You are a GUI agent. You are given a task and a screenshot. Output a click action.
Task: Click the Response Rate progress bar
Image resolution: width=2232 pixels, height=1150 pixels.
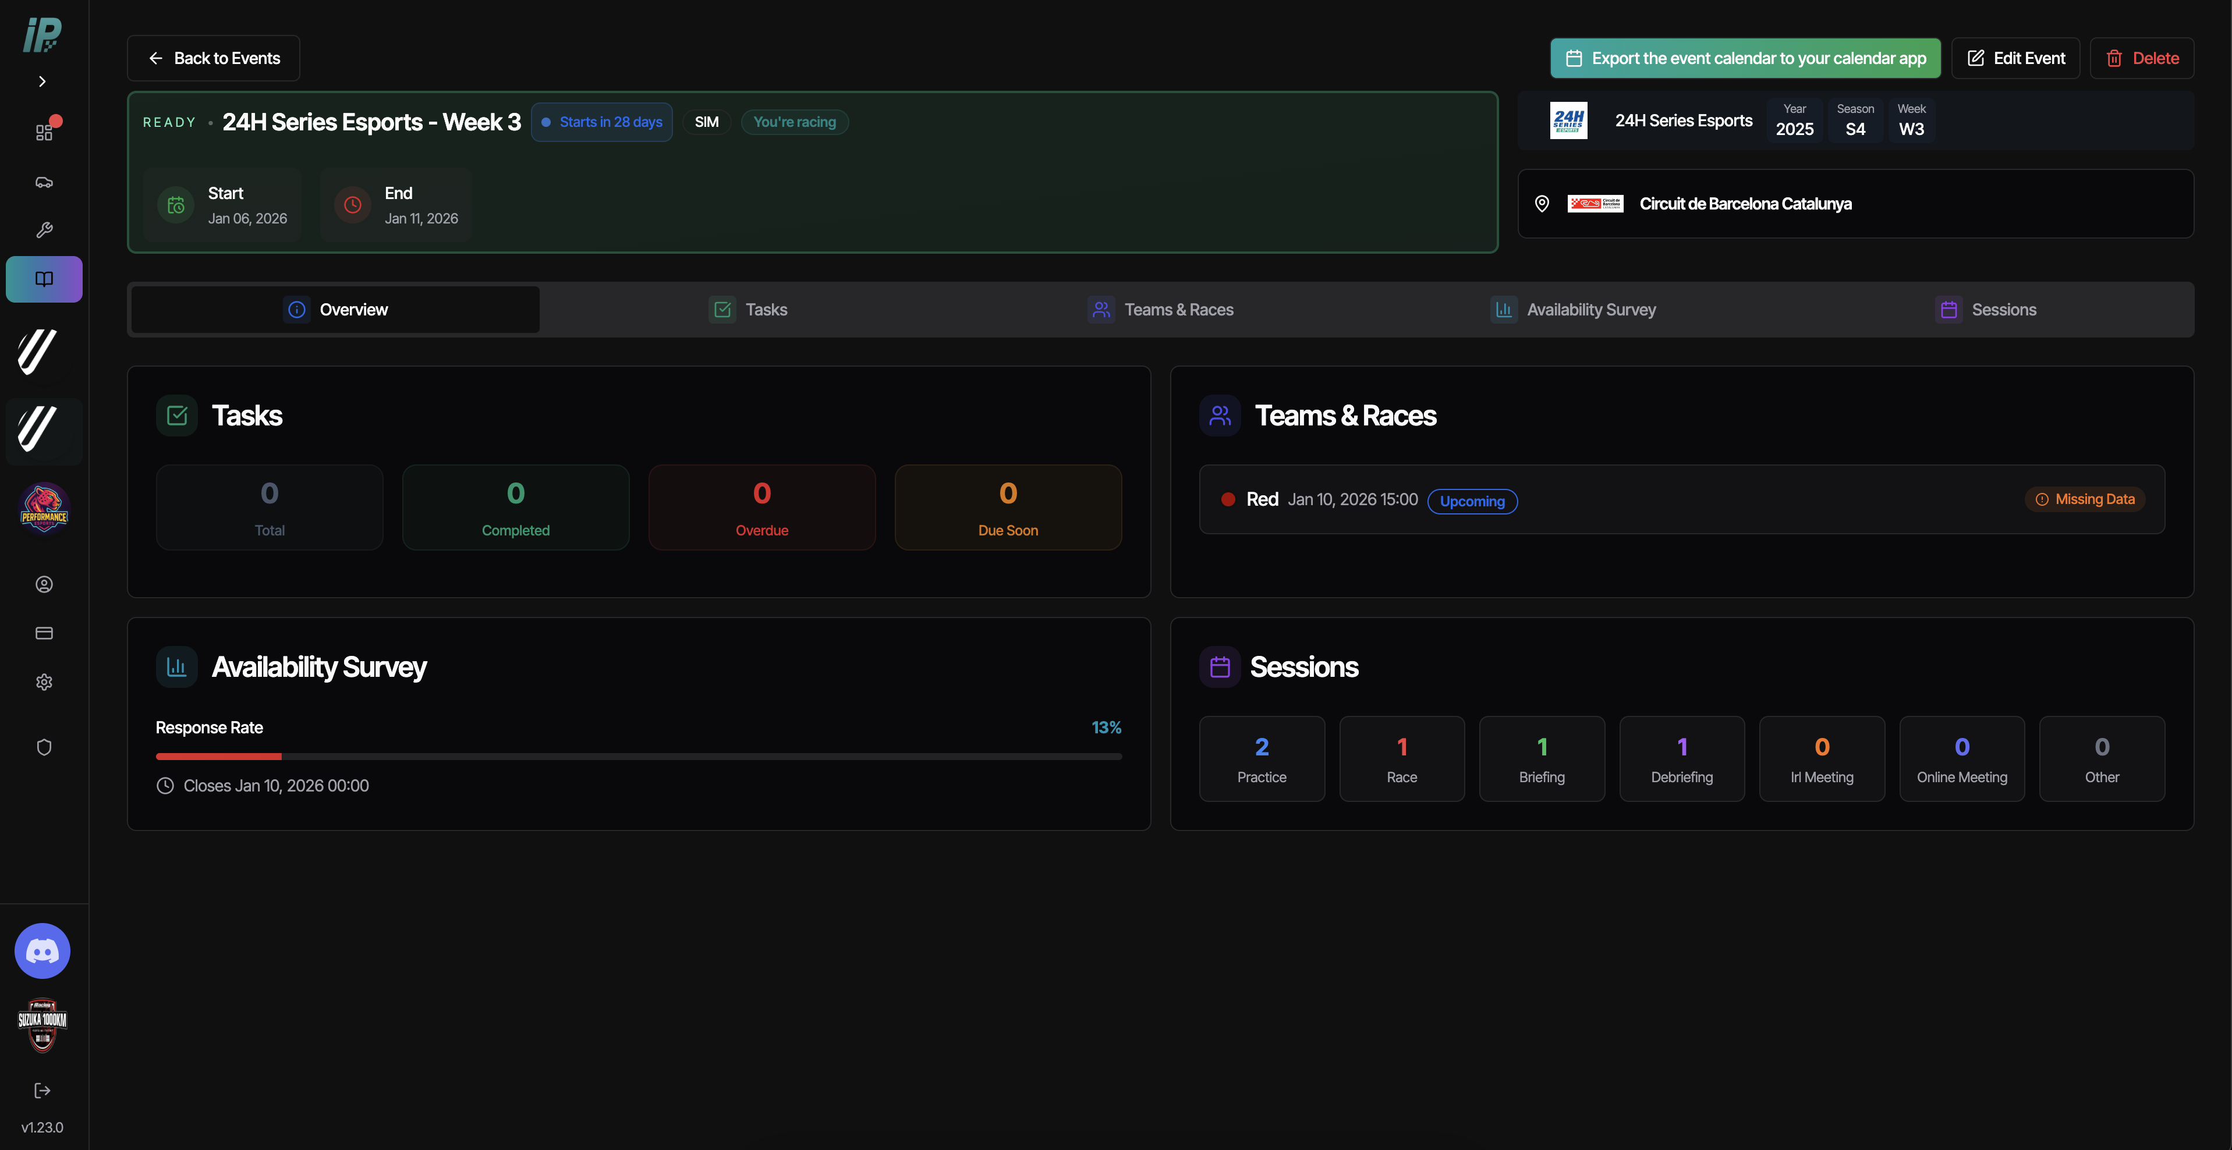point(639,757)
